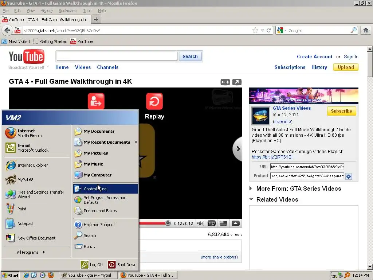This screenshot has height=280, width=373.
Task: Open Internet Explorer in Start menu
Action: [37, 165]
